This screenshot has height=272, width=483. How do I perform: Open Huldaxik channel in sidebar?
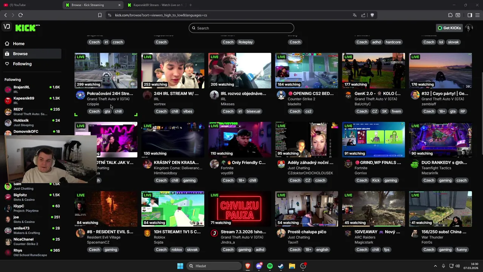tap(32, 122)
